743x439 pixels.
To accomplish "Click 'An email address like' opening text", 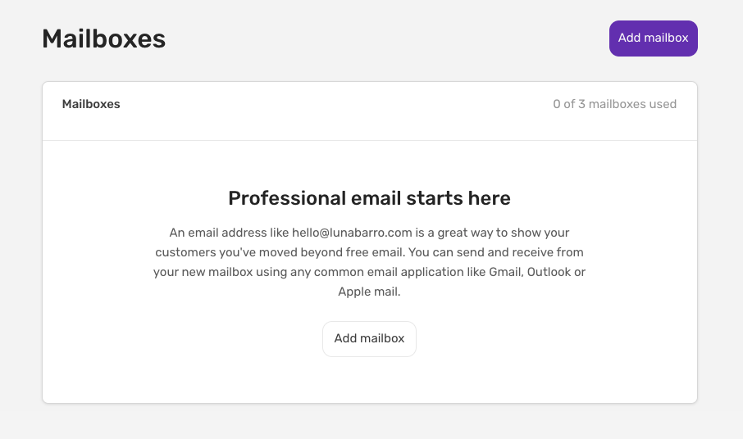I will [x=229, y=233].
